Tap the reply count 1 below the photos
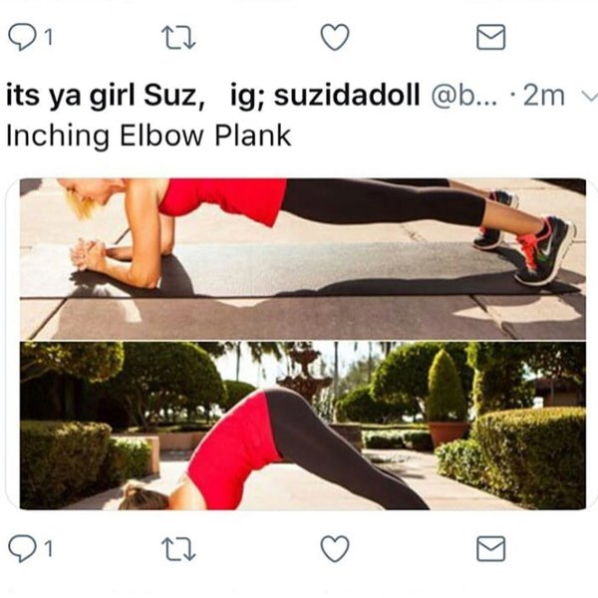Viewport: 598px width, 598px height. [x=48, y=549]
